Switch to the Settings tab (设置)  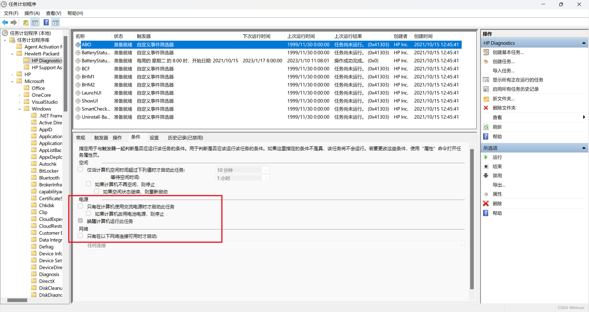click(x=154, y=138)
